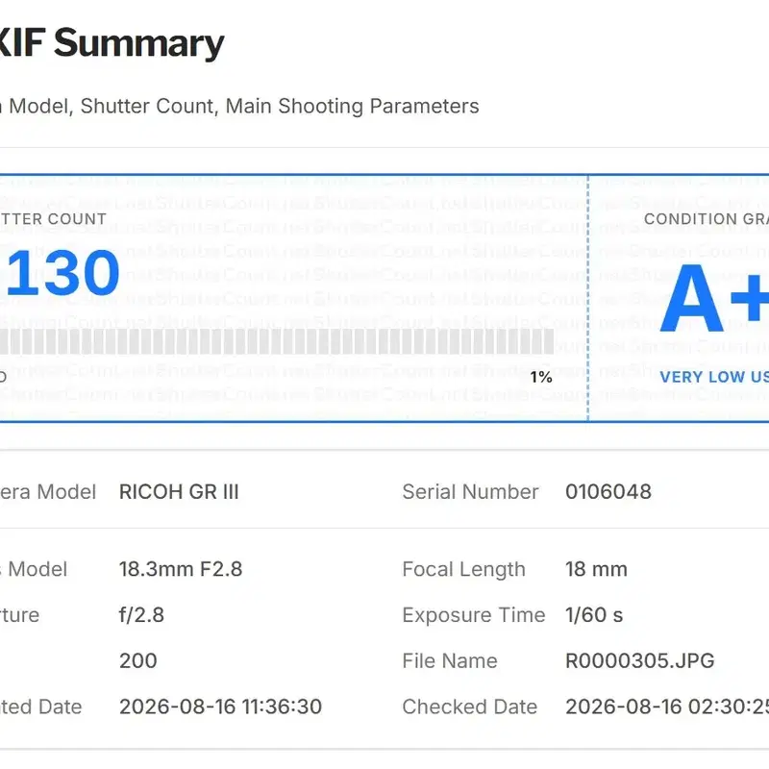Select the VERY LOW usage label

714,377
